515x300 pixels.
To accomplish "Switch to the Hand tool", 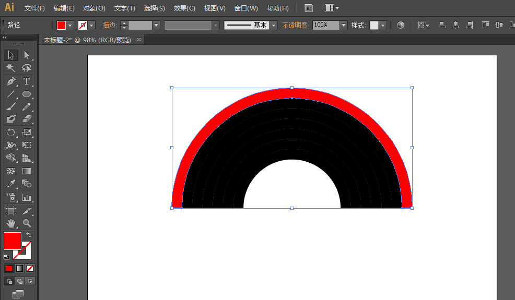I will pyautogui.click(x=11, y=223).
